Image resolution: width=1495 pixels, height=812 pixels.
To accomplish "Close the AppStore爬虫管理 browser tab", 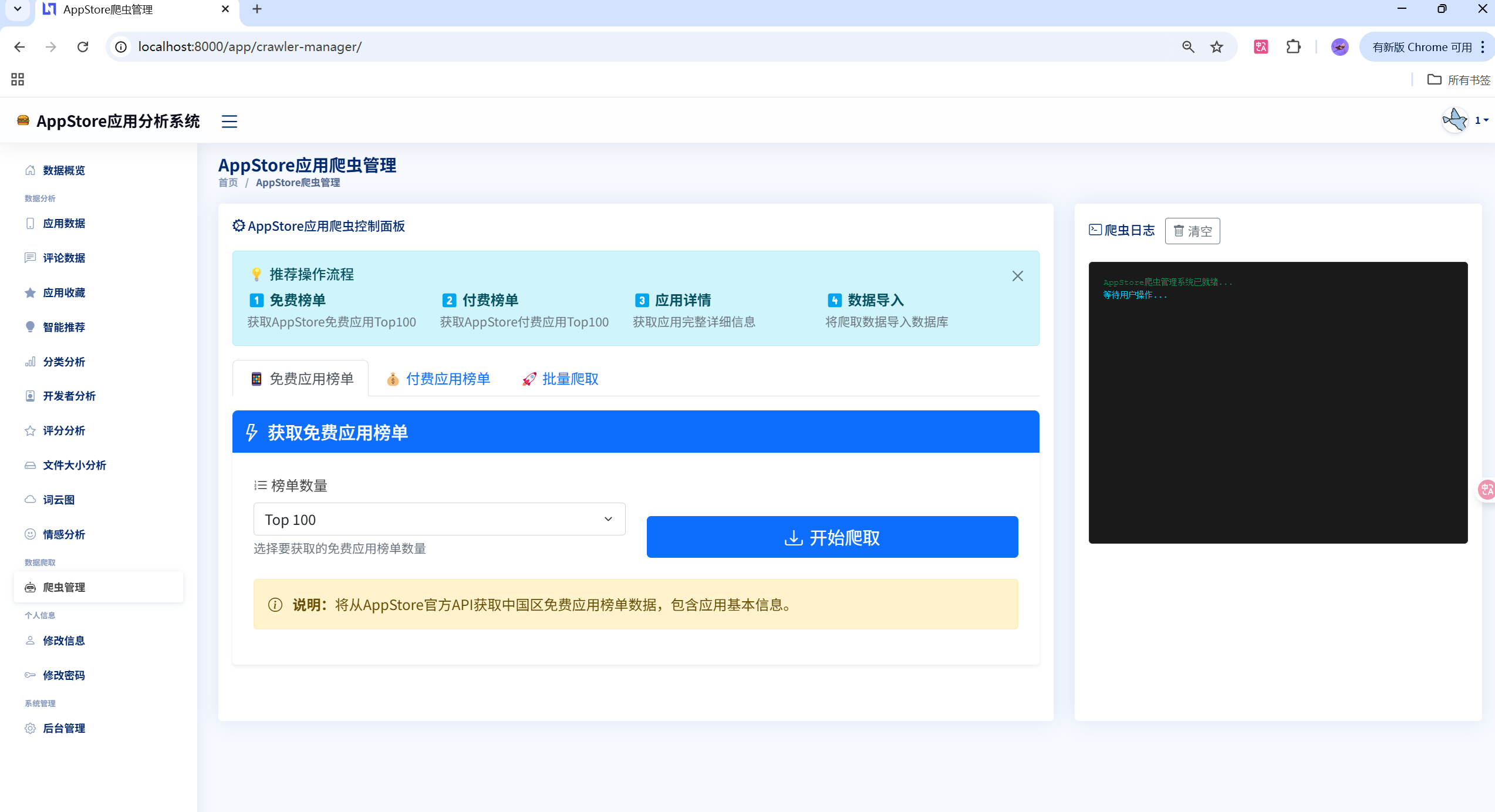I will coord(225,9).
